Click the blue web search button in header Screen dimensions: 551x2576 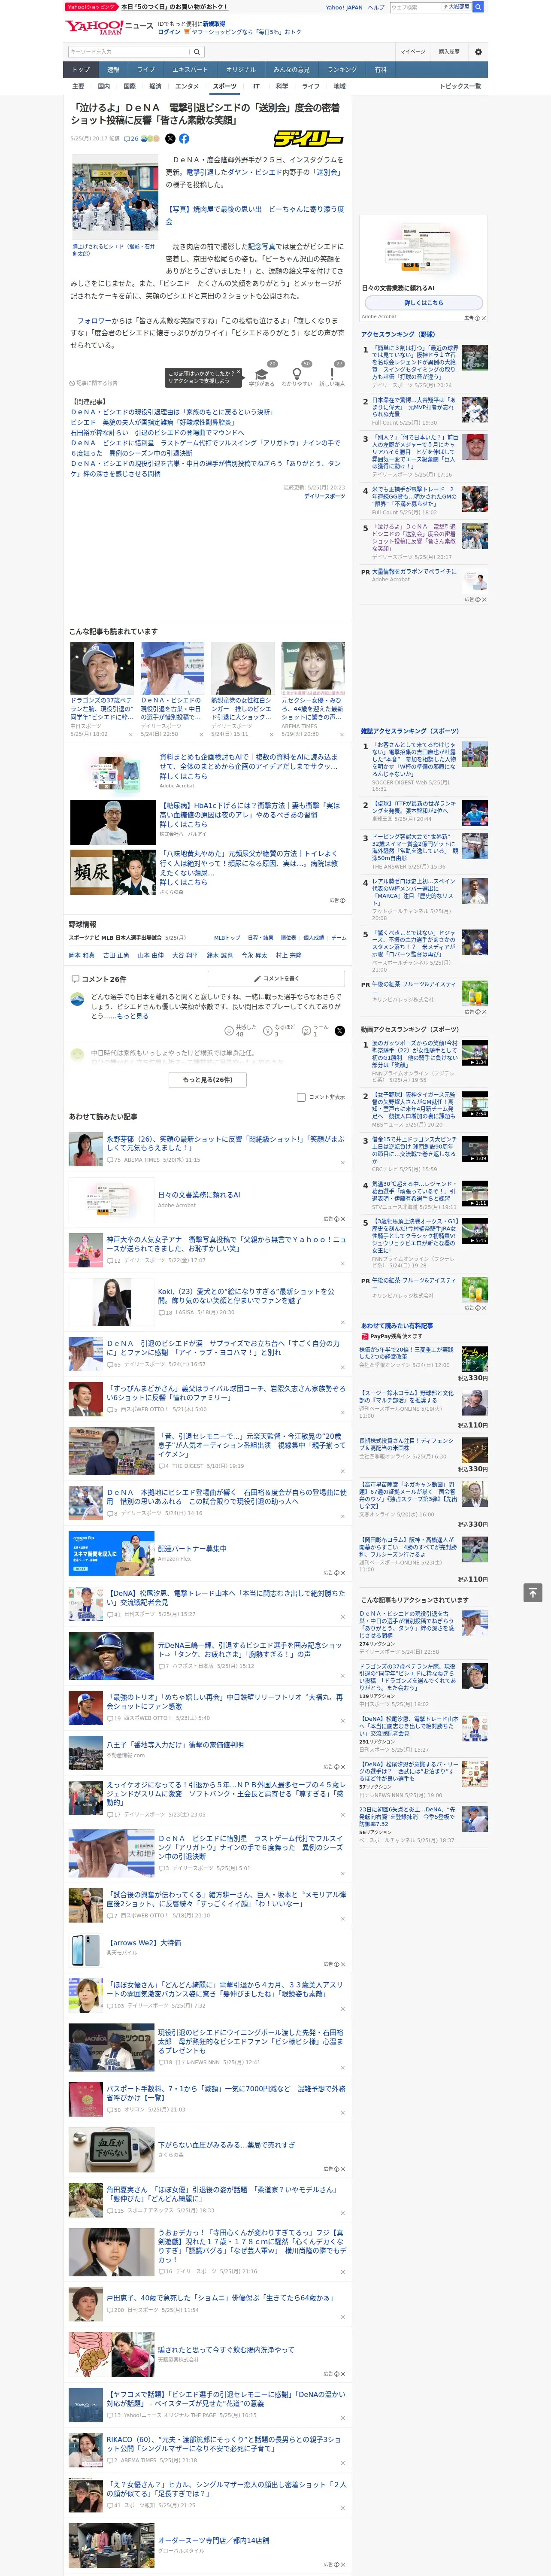(x=478, y=7)
